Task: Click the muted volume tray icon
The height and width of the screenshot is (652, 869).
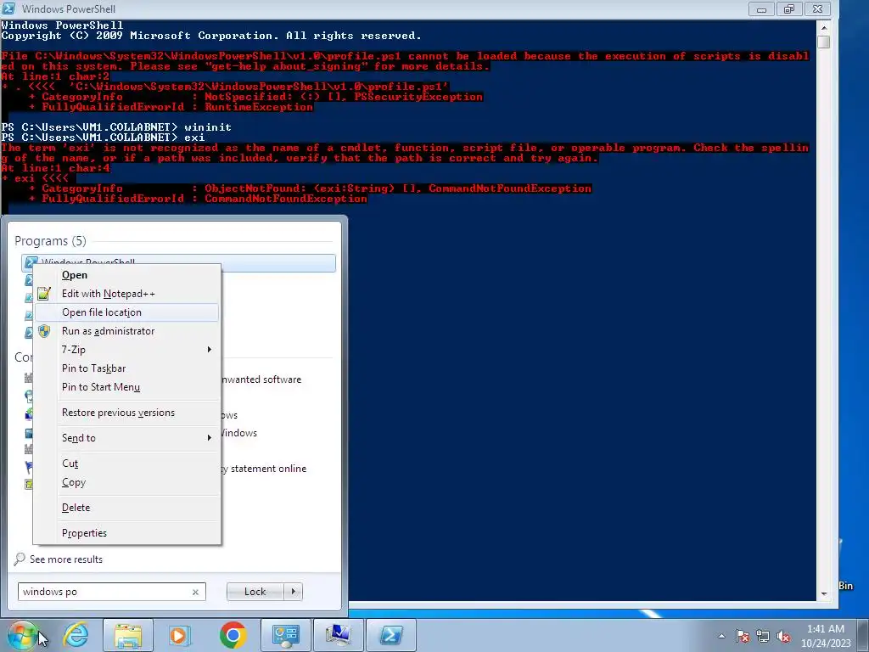Action: pos(783,636)
